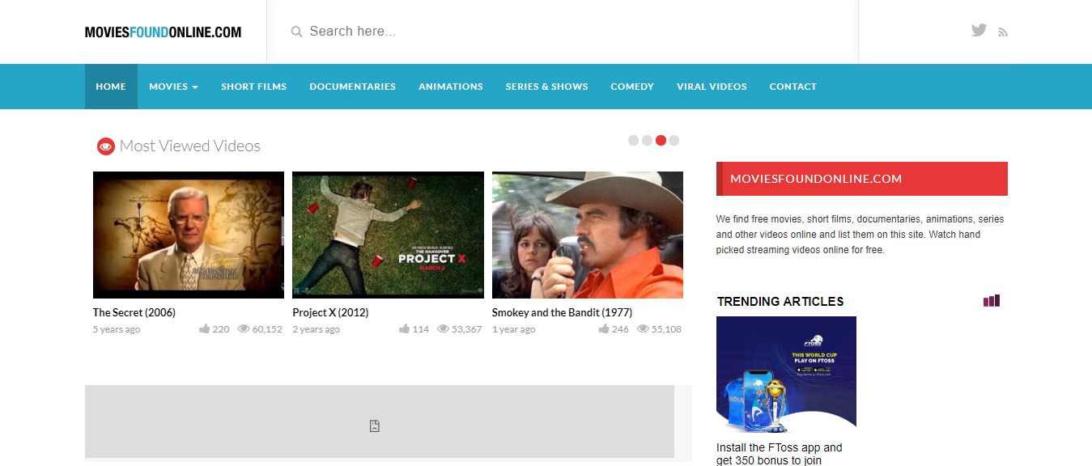Image resolution: width=1092 pixels, height=466 pixels.
Task: Click thumbs-up icon under The Secret
Action: (x=204, y=329)
